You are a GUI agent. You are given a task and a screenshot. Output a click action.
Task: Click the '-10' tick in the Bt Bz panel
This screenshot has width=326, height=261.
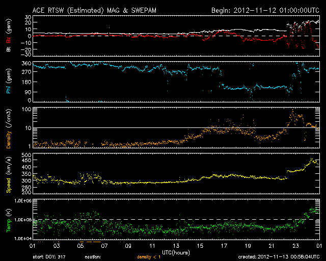[26, 43]
